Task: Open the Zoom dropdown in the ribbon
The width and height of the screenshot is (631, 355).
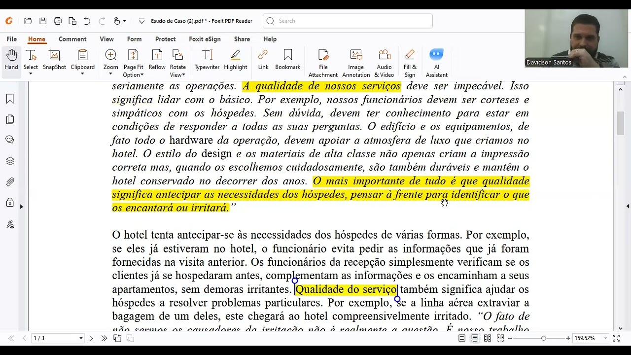Action: pyautogui.click(x=110, y=74)
